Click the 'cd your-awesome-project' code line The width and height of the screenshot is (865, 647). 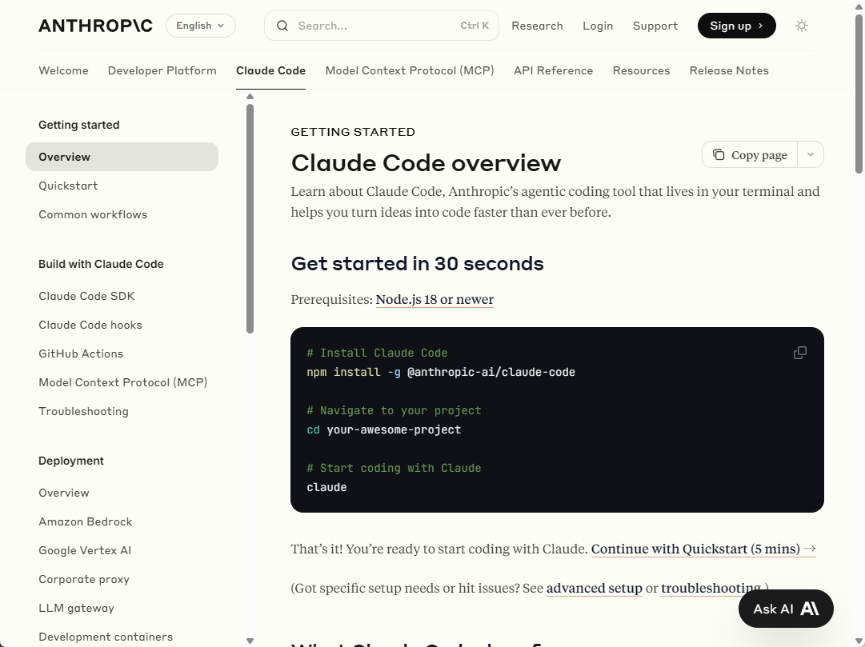(x=384, y=429)
